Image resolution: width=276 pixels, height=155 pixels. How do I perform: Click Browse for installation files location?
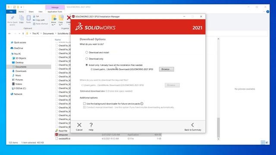[x=166, y=69]
